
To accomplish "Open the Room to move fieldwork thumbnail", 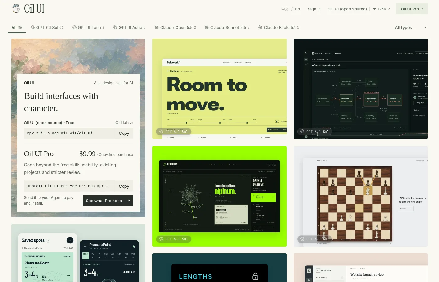I will tap(219, 89).
